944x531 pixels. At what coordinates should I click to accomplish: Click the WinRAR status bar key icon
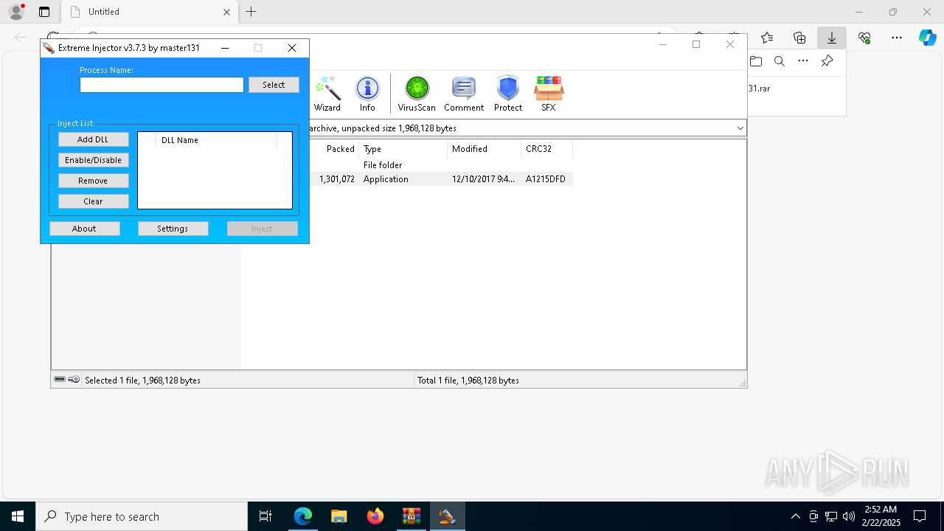coord(74,380)
